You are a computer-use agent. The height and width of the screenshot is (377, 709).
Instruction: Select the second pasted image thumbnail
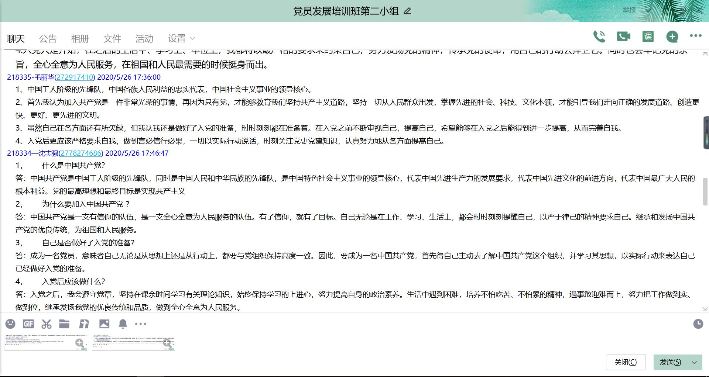tap(133, 343)
